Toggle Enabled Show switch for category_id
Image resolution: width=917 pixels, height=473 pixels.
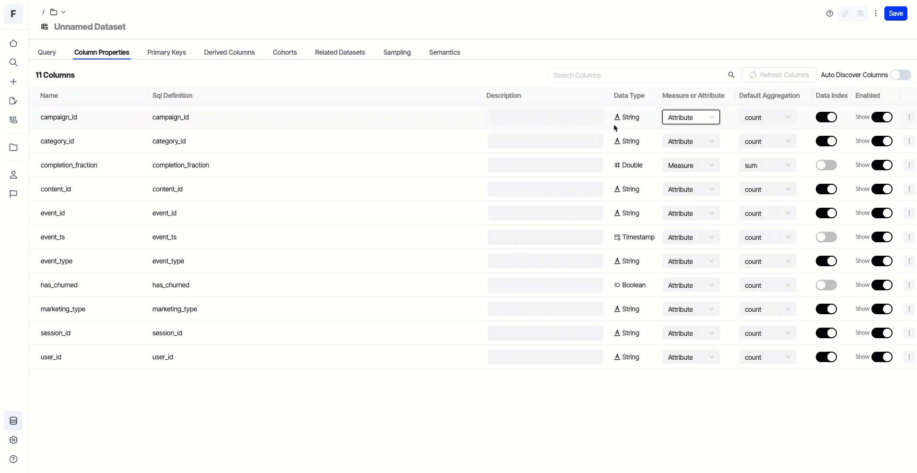[x=882, y=141]
